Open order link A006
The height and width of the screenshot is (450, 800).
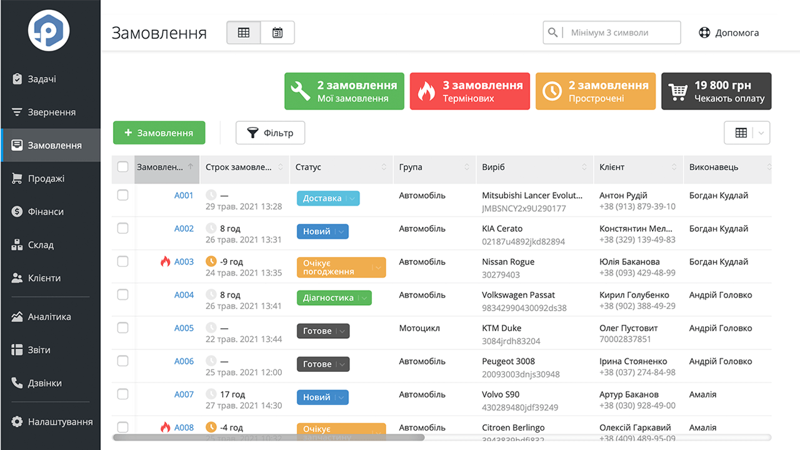click(x=184, y=361)
